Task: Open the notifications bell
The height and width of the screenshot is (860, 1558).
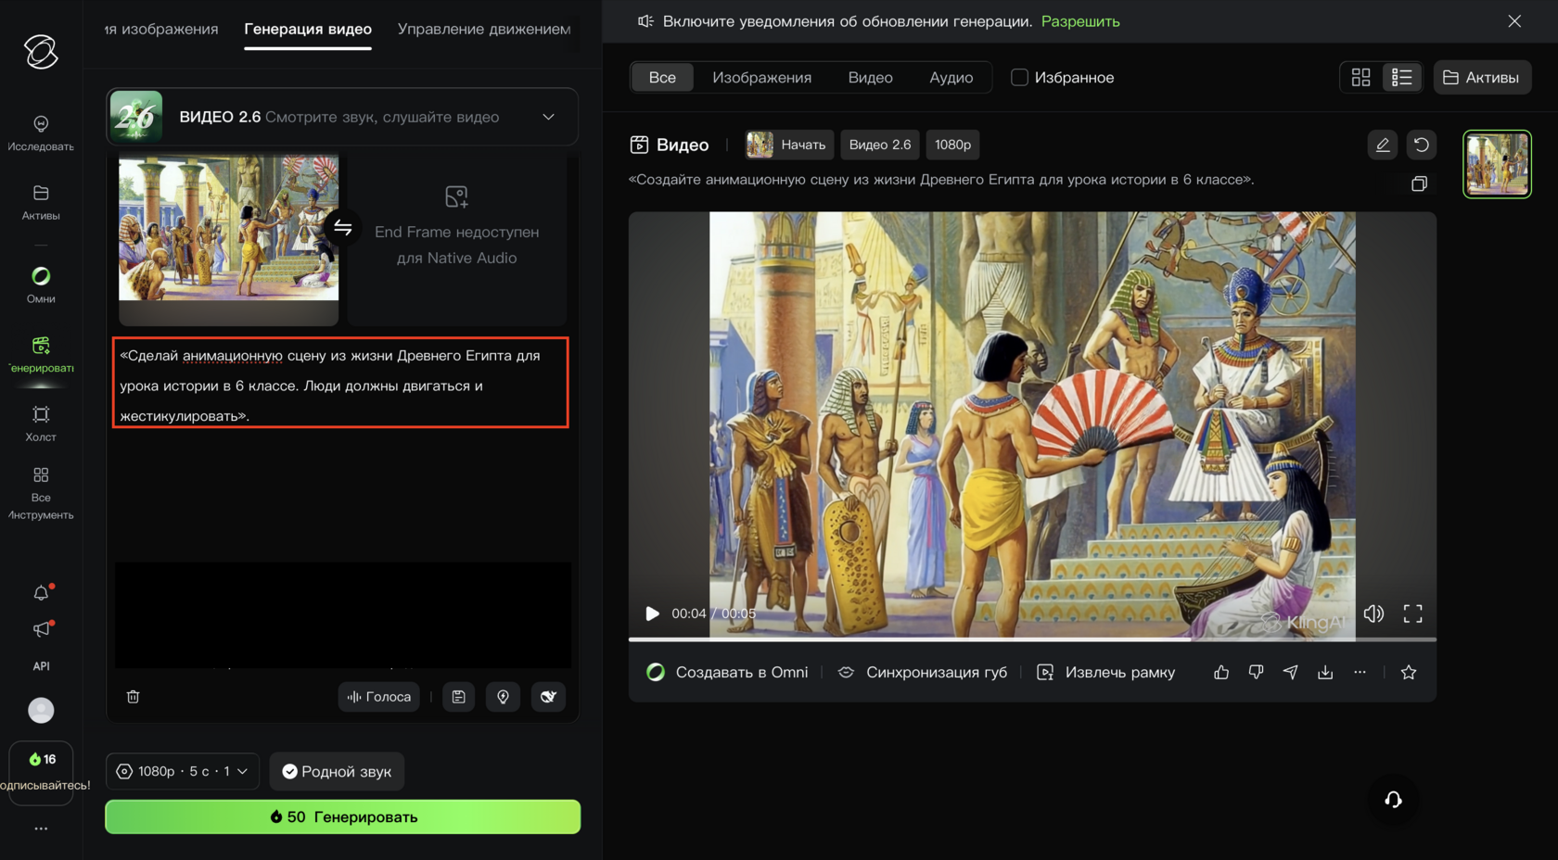Action: click(41, 593)
